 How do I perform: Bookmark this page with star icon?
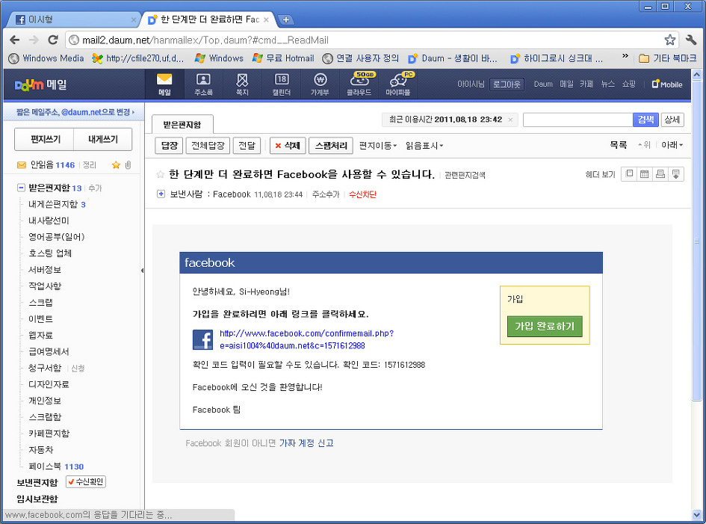click(669, 40)
